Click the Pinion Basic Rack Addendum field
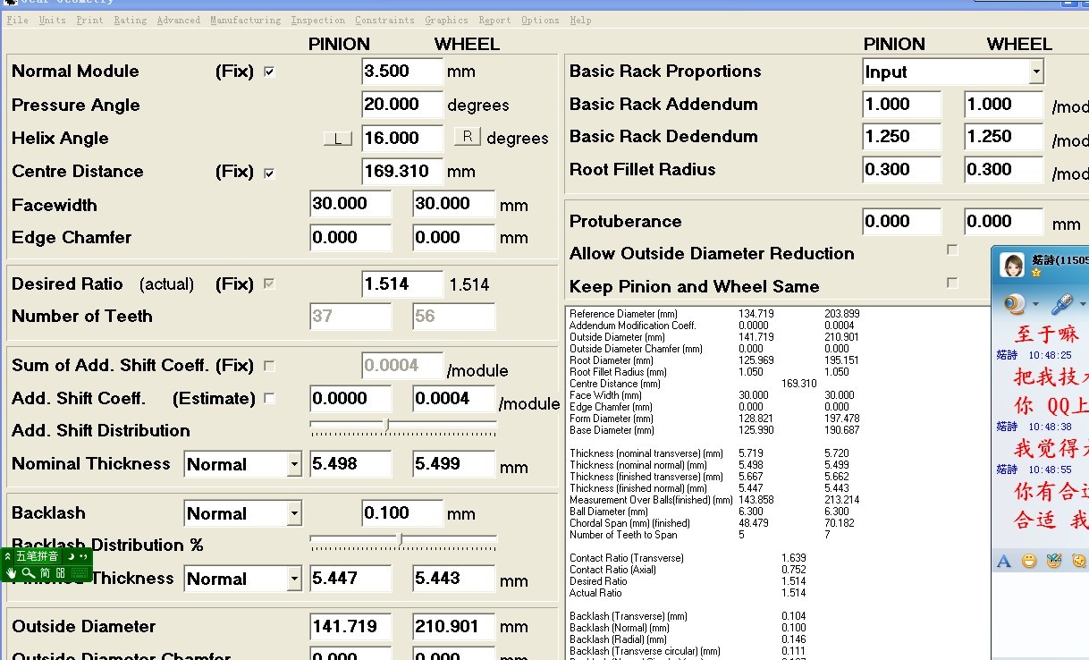This screenshot has width=1089, height=660. click(902, 105)
